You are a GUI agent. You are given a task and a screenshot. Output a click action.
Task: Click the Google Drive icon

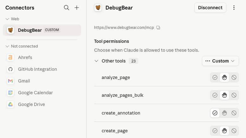pyautogui.click(x=10, y=104)
